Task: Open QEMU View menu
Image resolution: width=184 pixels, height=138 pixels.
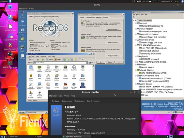Action: [31, 9]
